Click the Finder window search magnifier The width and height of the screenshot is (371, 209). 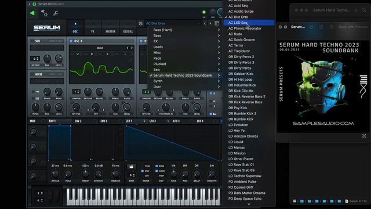pos(364,10)
